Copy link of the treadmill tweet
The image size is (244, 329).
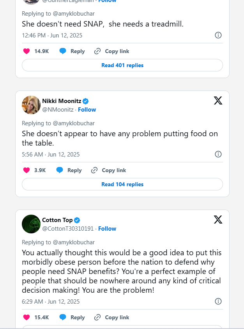(x=111, y=51)
